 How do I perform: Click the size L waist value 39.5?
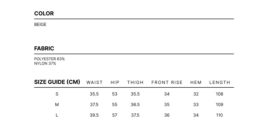click(94, 115)
